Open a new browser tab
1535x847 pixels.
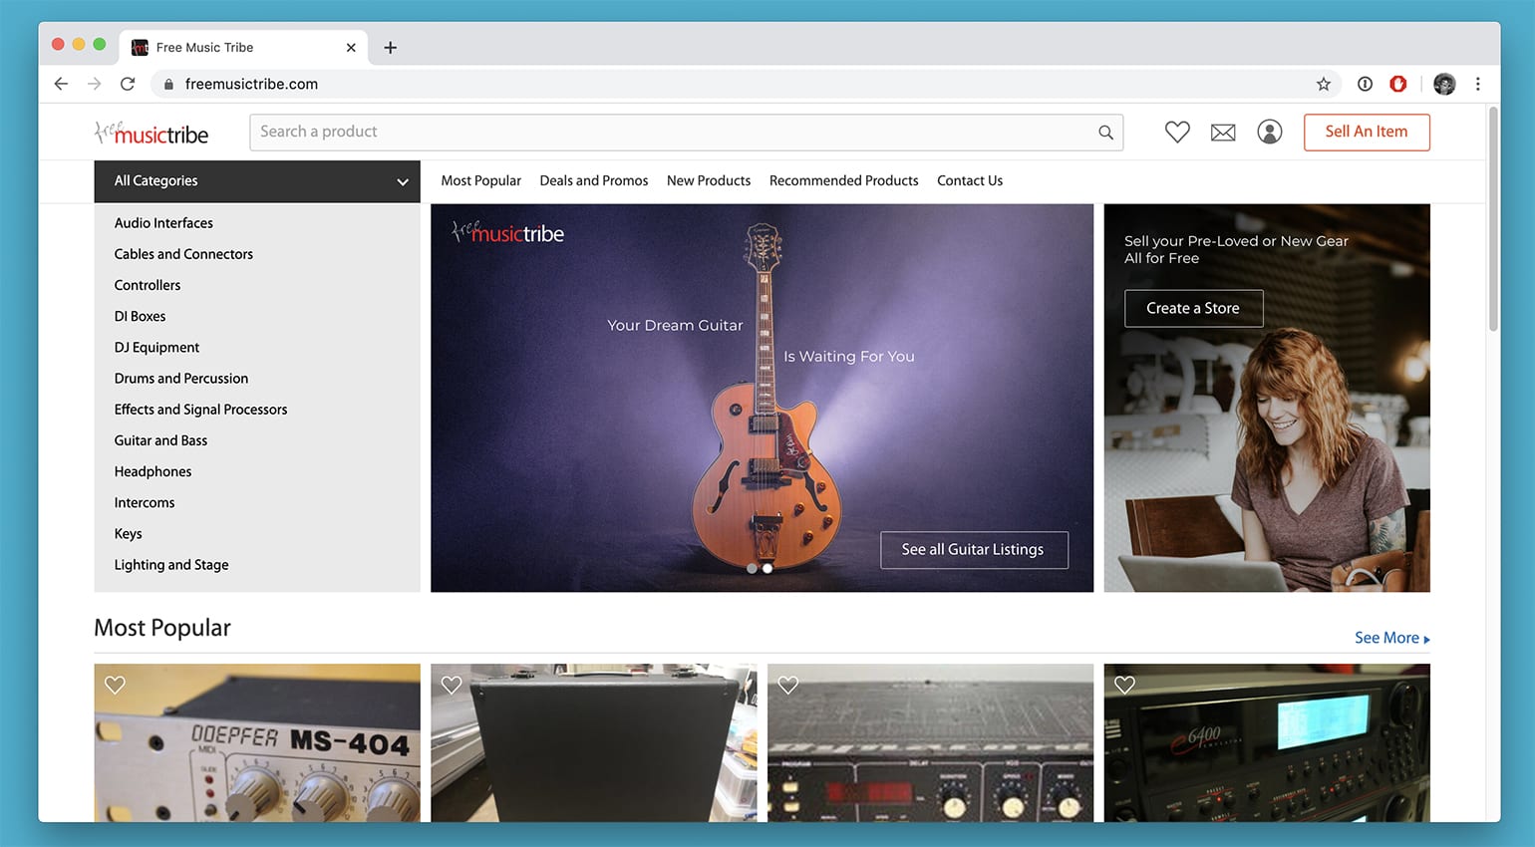(391, 48)
